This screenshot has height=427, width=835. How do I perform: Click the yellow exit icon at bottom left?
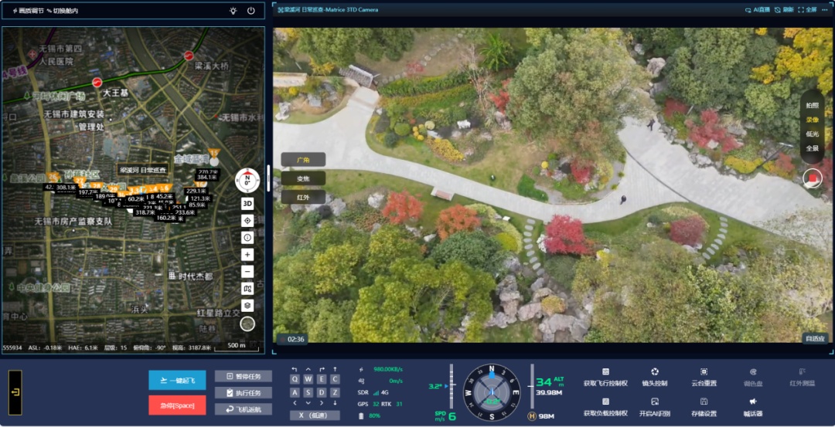pos(15,392)
